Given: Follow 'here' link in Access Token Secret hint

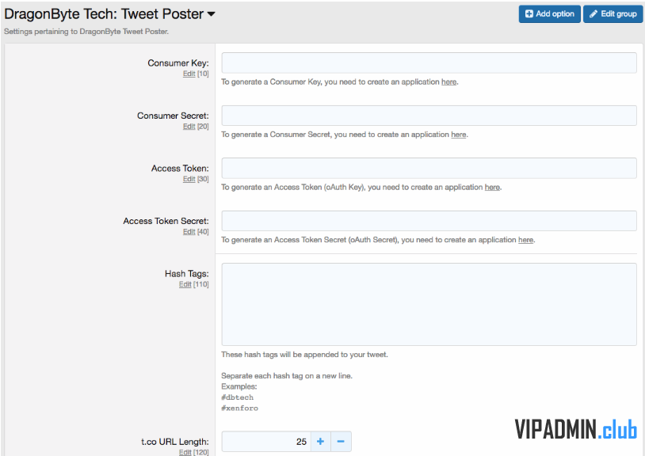Looking at the screenshot, I should click(525, 240).
